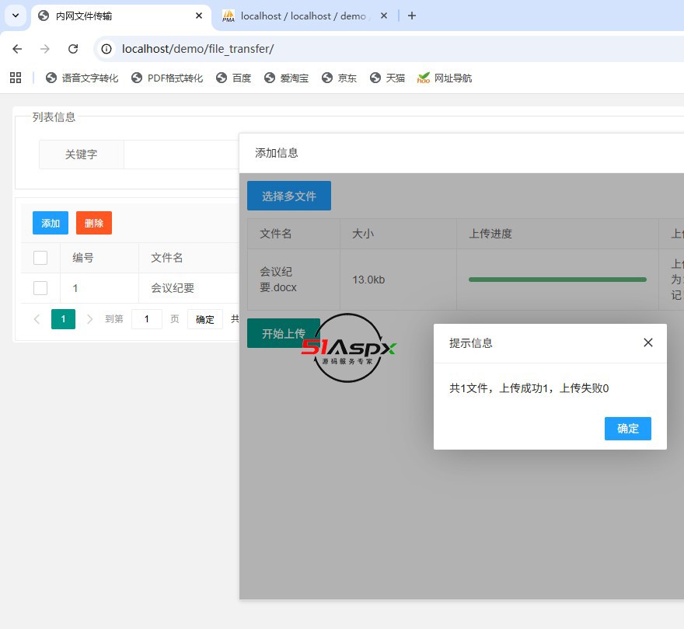Image resolution: width=684 pixels, height=629 pixels.
Task: Confirm the 提示信息 dialog with 确定
Action: tap(627, 428)
